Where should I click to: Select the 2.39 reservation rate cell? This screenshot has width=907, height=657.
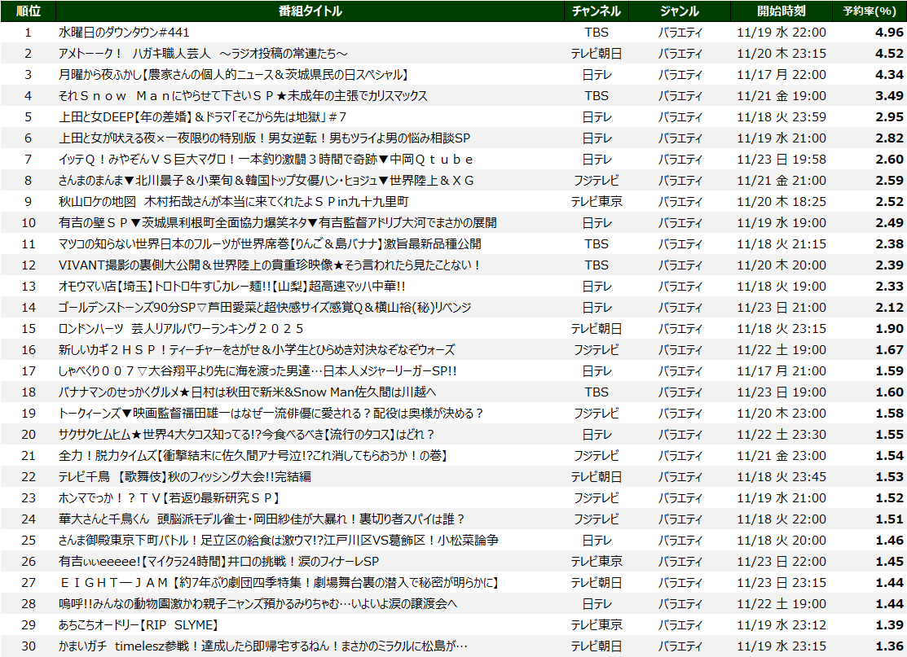[888, 265]
